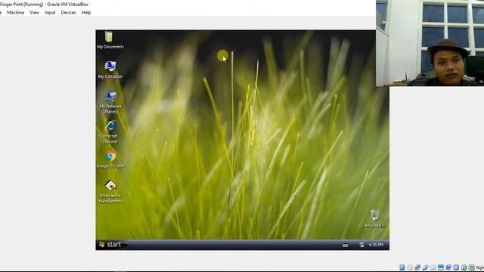Select the My Computer desktop icon

pyautogui.click(x=110, y=70)
